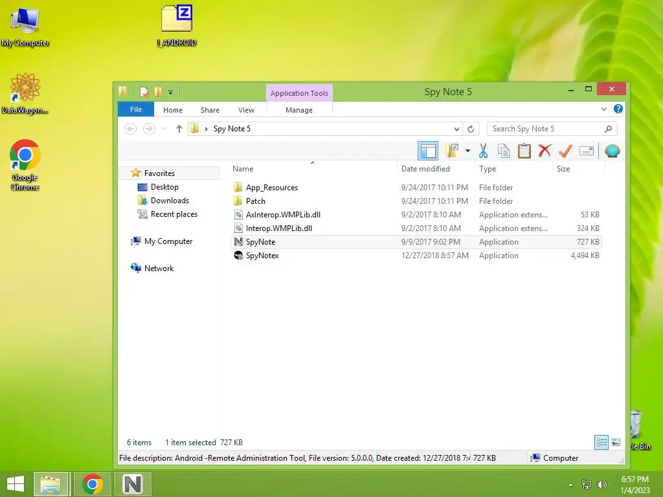Click the SpyNote N taskbar icon
This screenshot has width=663, height=497.
coord(132,484)
